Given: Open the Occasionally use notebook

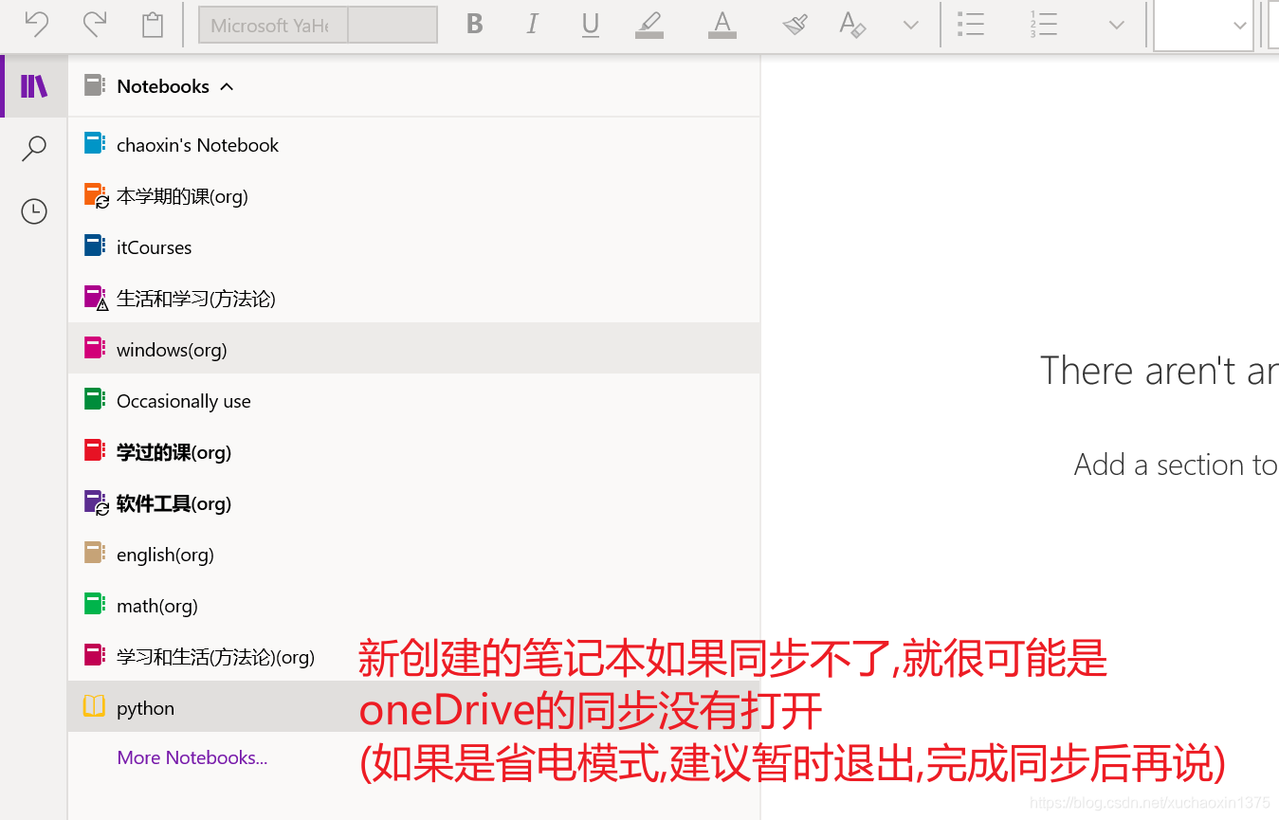Looking at the screenshot, I should pos(414,401).
